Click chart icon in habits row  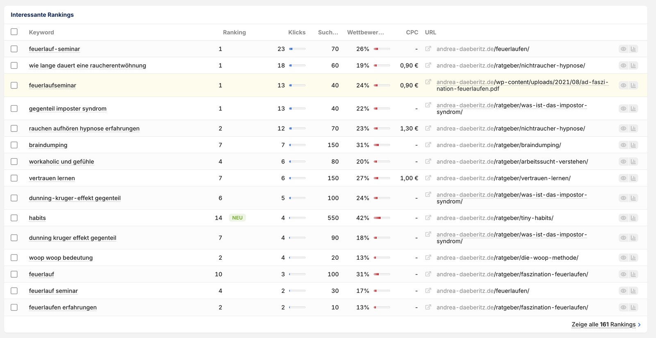(633, 218)
